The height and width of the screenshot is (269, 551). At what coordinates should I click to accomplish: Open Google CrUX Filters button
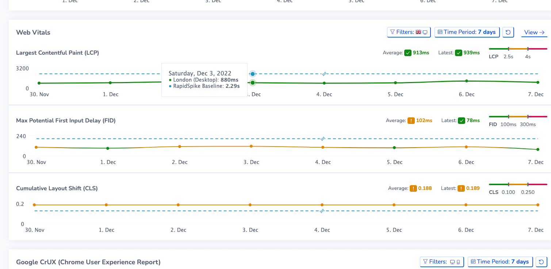tap(442, 262)
